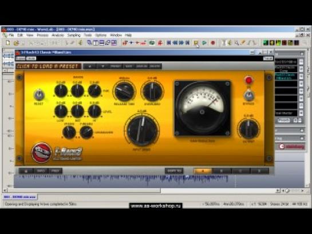Click the SAVE button in the preset bar
The image size is (312, 234).
pos(129,66)
